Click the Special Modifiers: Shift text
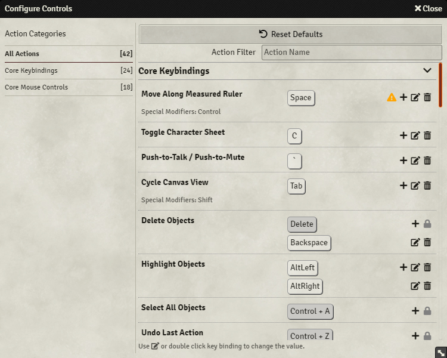The height and width of the screenshot is (358, 447). pyautogui.click(x=177, y=200)
